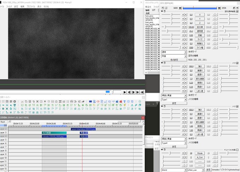Click the clock icon at toolbar end
This screenshot has height=172, width=240.
(x=140, y=101)
